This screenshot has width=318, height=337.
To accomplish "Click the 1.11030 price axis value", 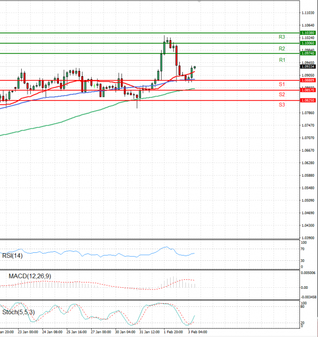I will tap(308, 13).
